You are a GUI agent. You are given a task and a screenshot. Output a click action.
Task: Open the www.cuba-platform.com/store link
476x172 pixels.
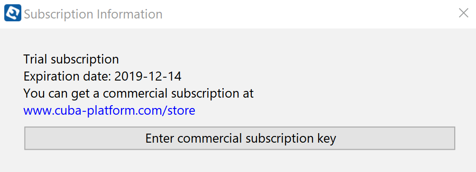tap(110, 111)
